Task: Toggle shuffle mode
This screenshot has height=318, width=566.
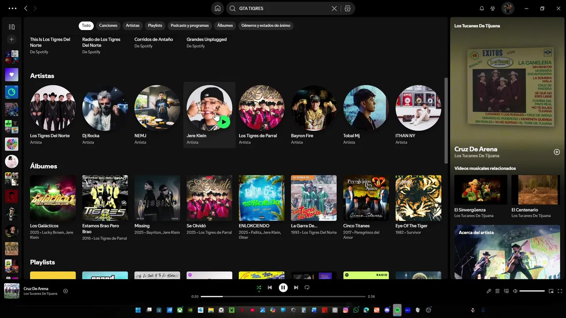Action: [x=259, y=288]
